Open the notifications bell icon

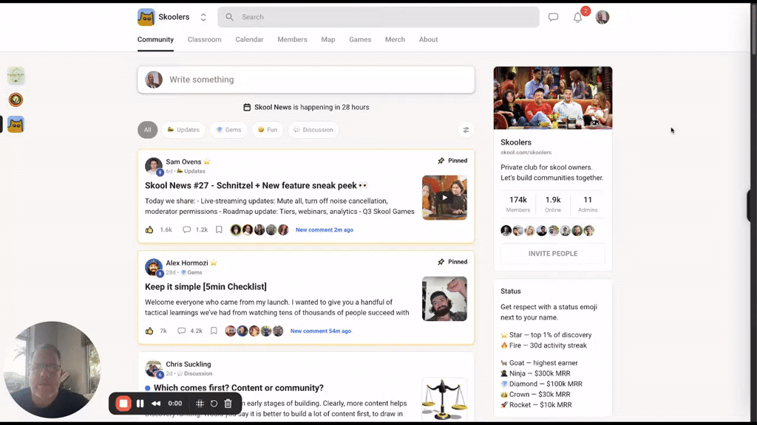click(x=578, y=18)
